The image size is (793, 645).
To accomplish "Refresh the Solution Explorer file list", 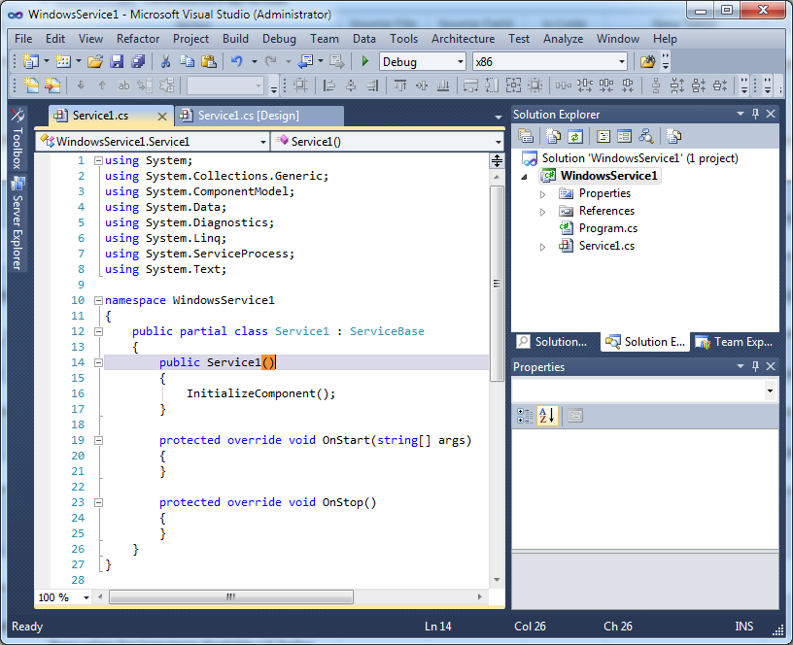I will coord(575,136).
